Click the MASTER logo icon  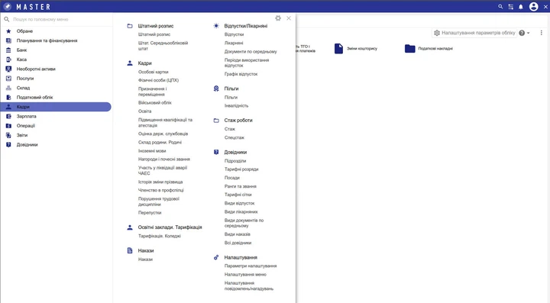(8, 6)
